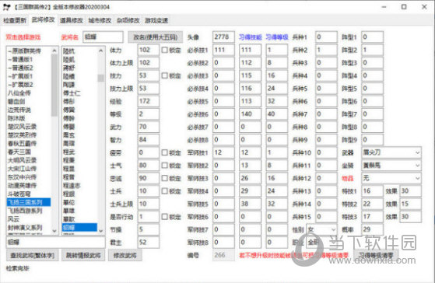Screen dimensions: 435x283
Task: Tick the 锁定 checkbox next to 体力
Action: coord(164,50)
